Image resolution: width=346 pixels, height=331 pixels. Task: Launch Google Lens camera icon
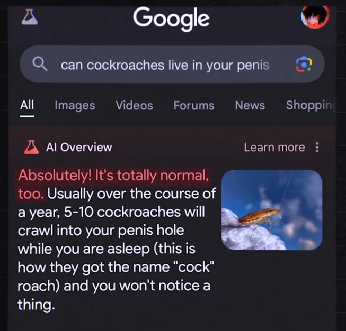click(304, 64)
